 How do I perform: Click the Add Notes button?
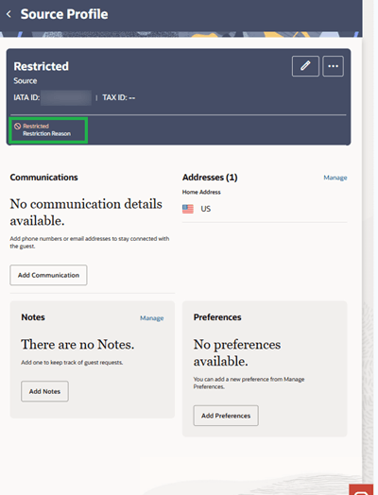pos(44,391)
